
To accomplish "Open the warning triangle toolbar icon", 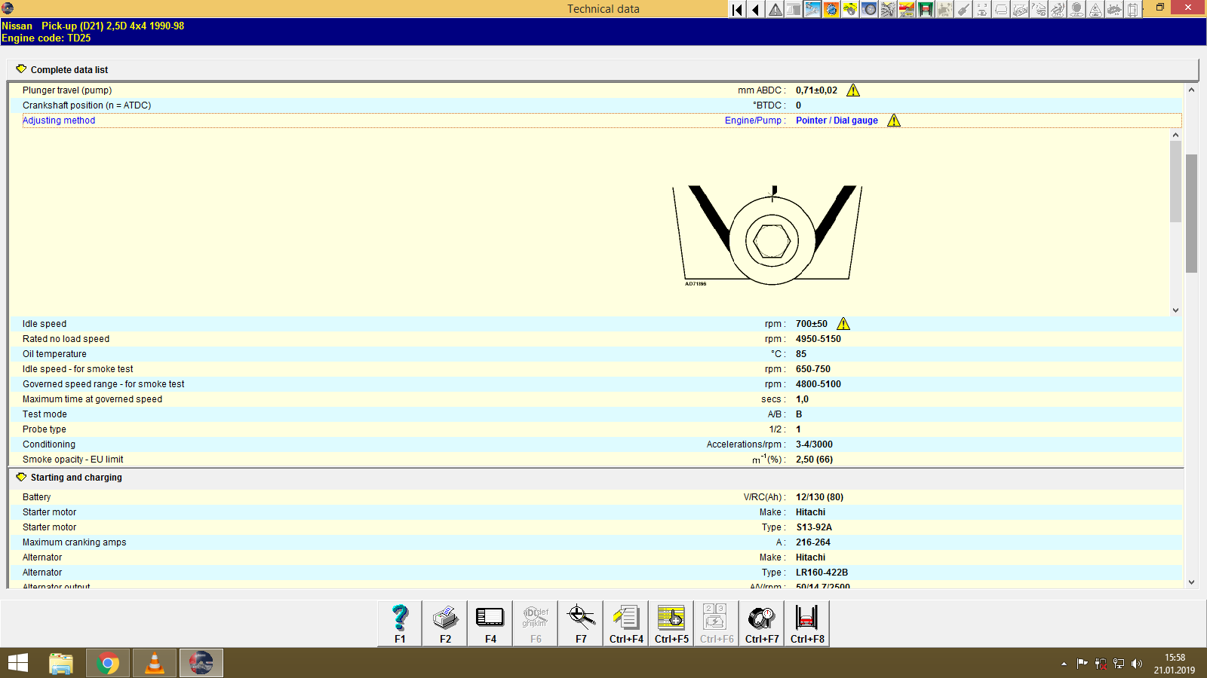I will click(x=774, y=10).
